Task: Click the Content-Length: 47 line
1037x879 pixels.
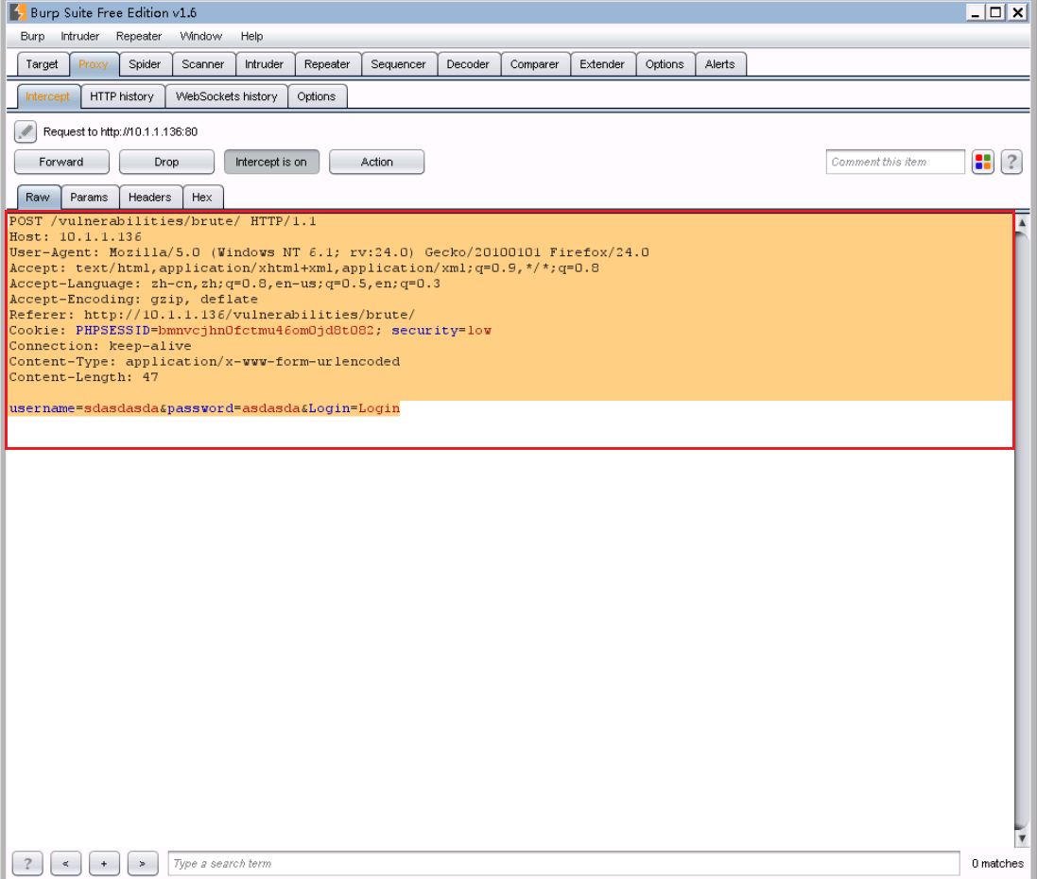Action: click(x=84, y=378)
